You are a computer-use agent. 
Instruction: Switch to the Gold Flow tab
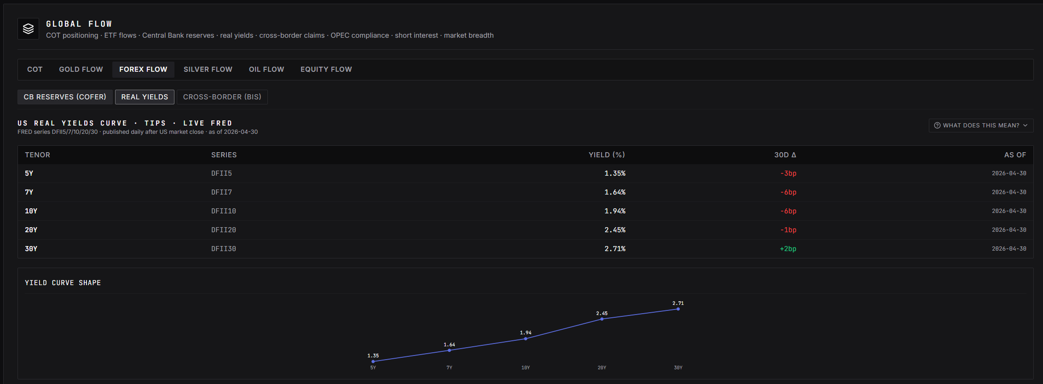[81, 69]
